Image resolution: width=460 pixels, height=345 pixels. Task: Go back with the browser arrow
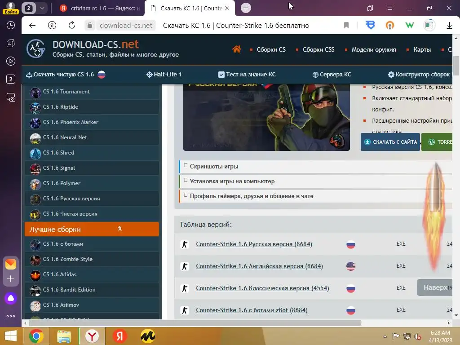(32, 26)
